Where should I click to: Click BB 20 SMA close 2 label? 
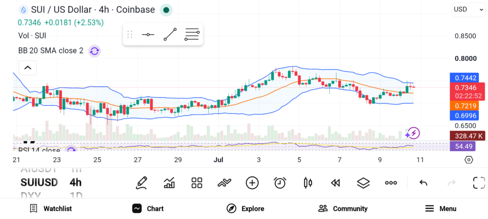tap(51, 51)
